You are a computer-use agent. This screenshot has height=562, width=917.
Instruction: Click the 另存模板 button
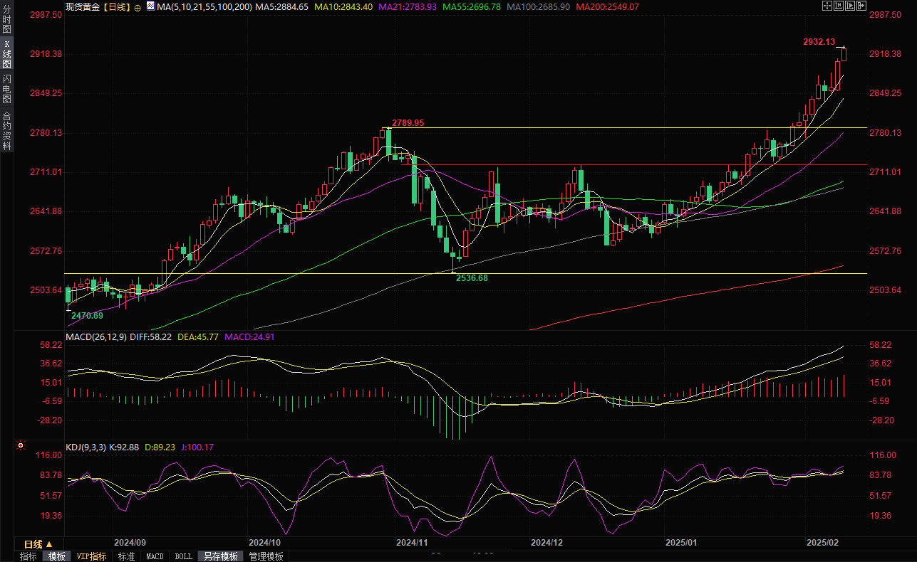click(x=220, y=556)
